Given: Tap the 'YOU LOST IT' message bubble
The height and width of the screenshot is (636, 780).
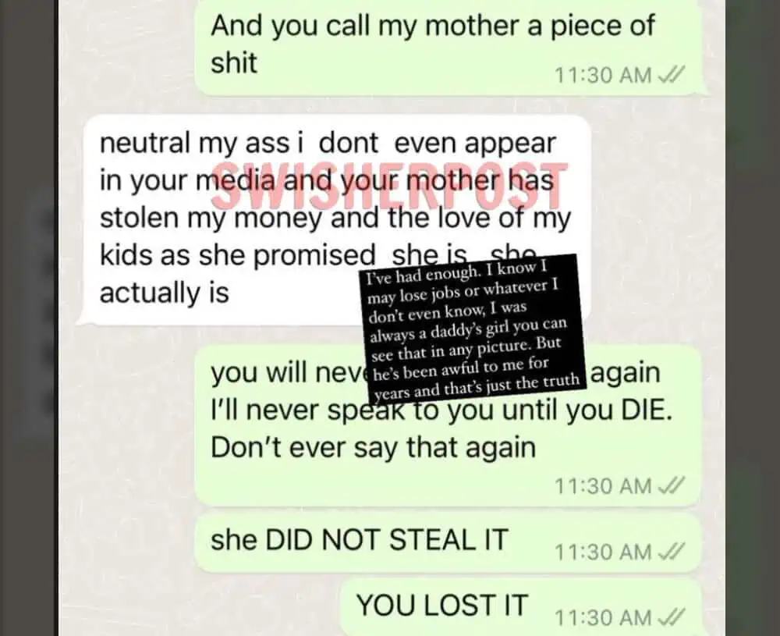Looking at the screenshot, I should pos(521,607).
